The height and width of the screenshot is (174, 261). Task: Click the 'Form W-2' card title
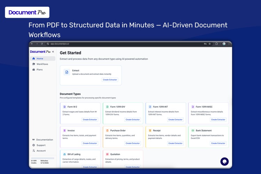point(72,107)
